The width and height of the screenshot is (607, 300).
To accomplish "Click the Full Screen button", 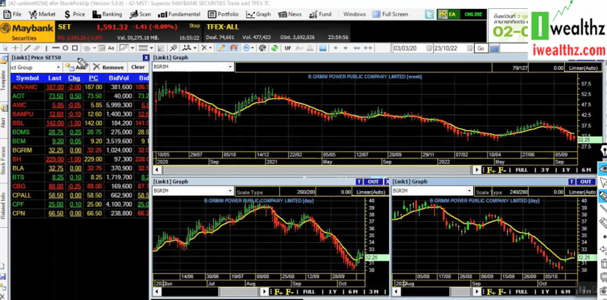I will click(390, 14).
